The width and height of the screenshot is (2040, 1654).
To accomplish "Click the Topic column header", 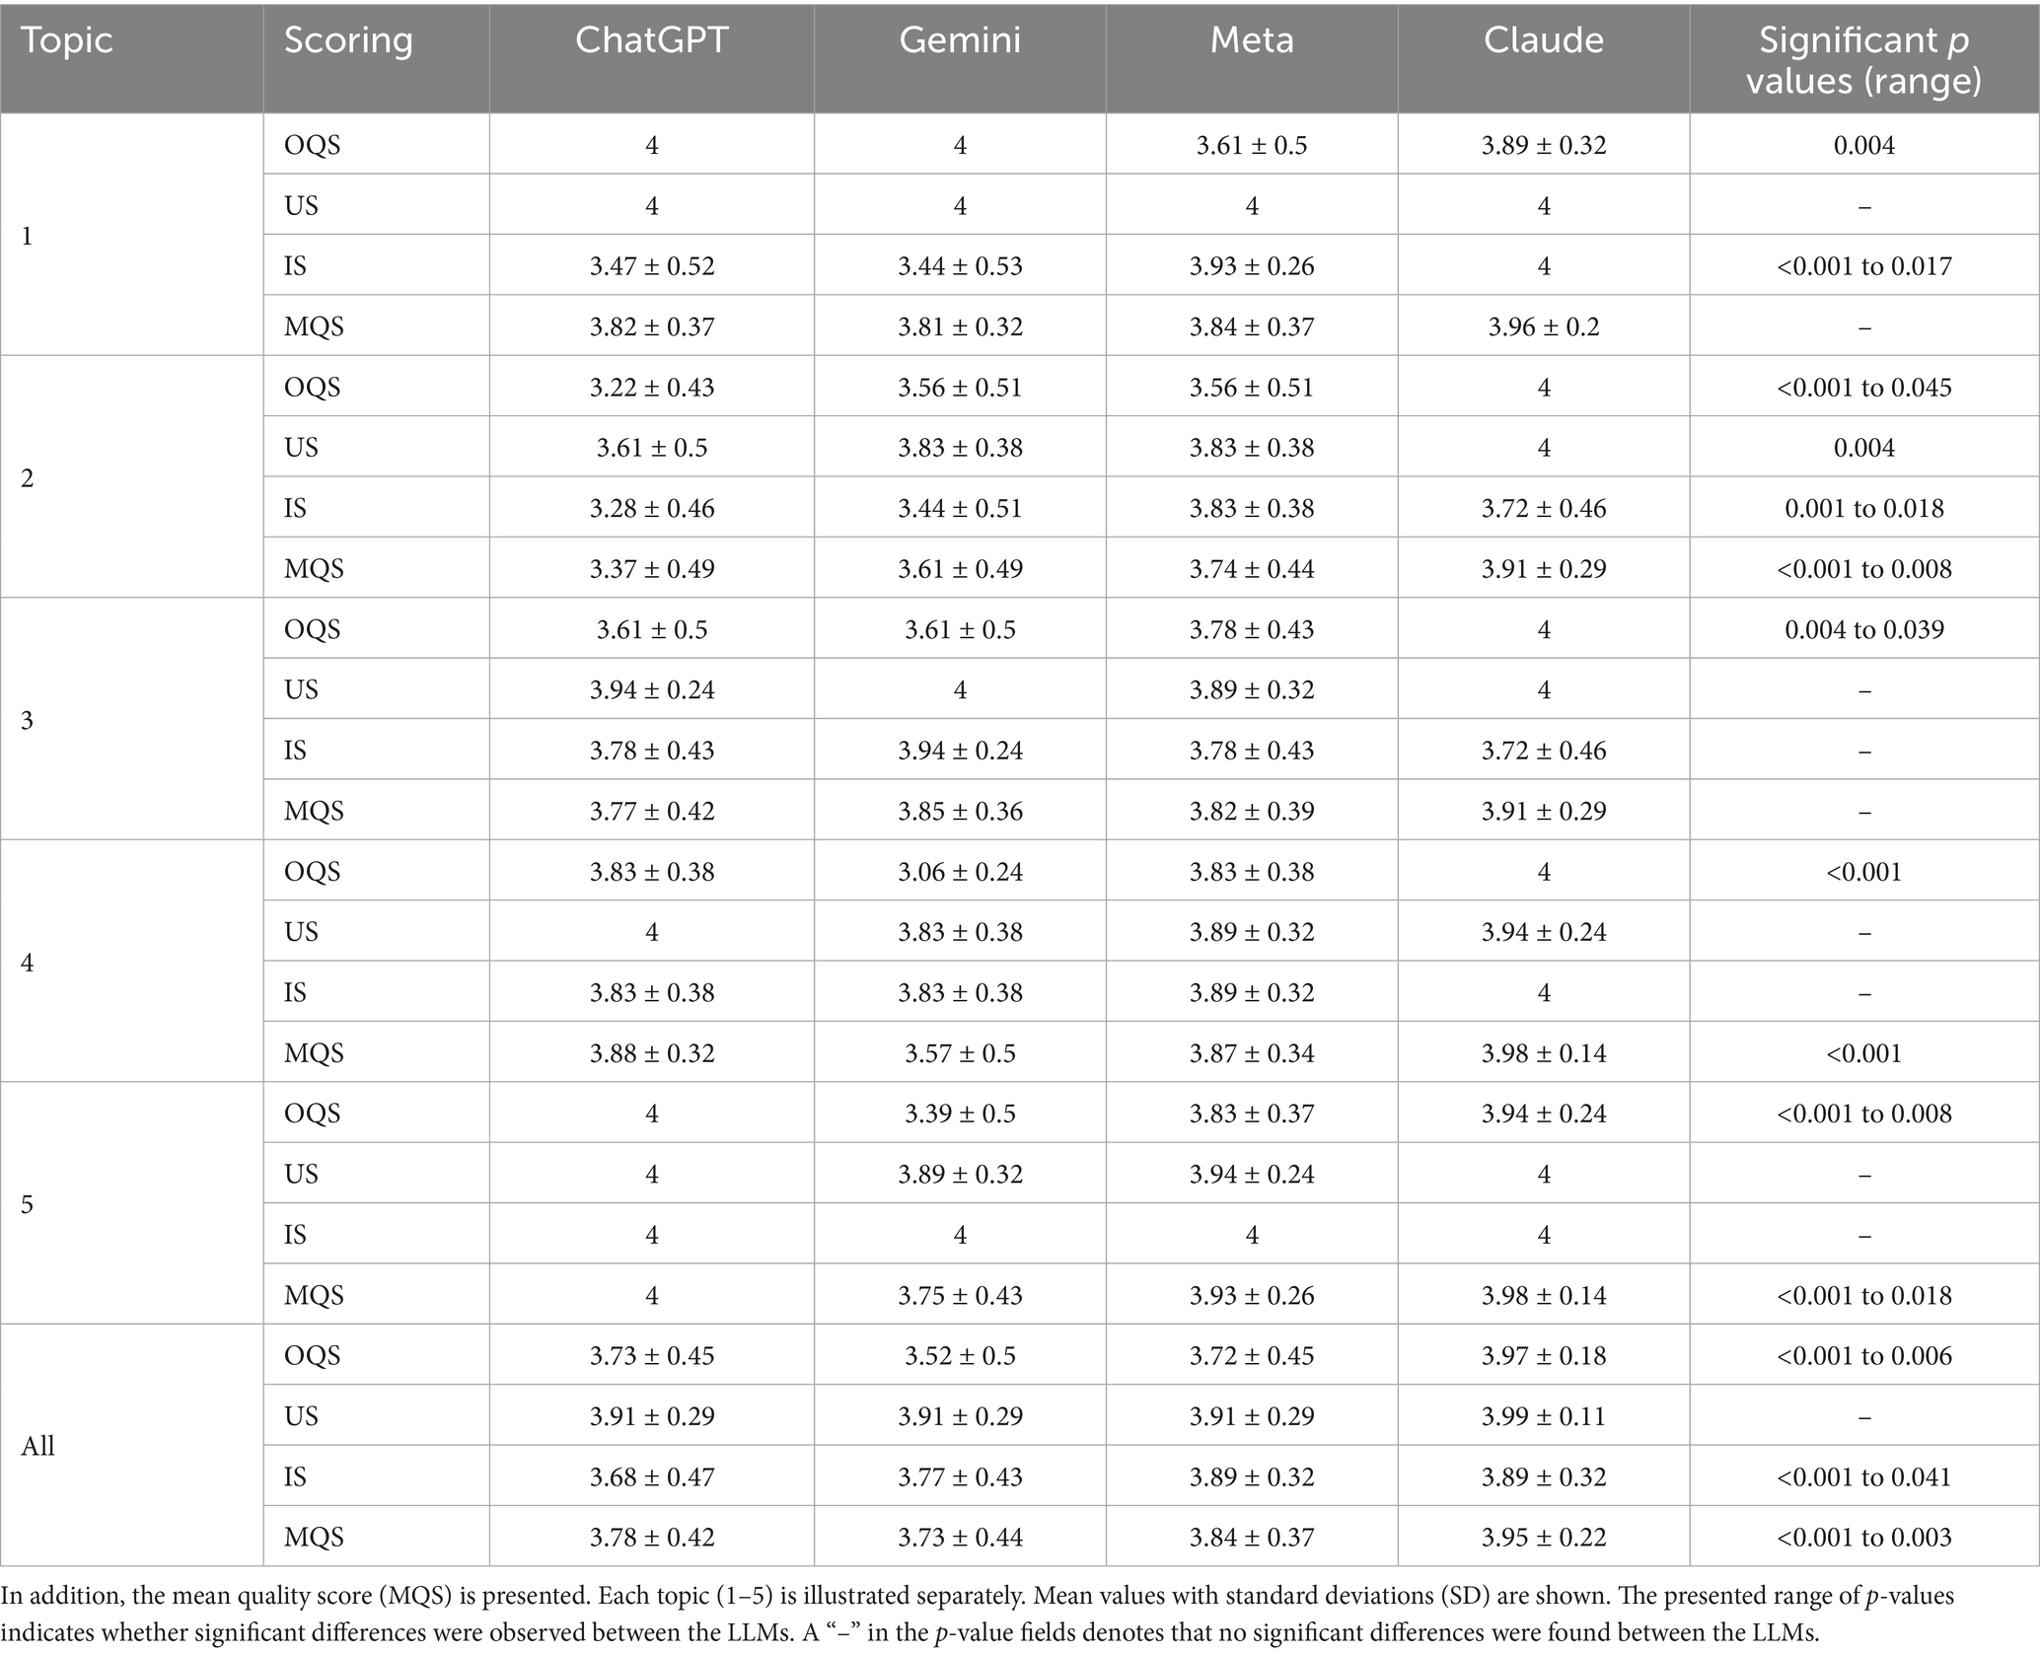I will (67, 40).
